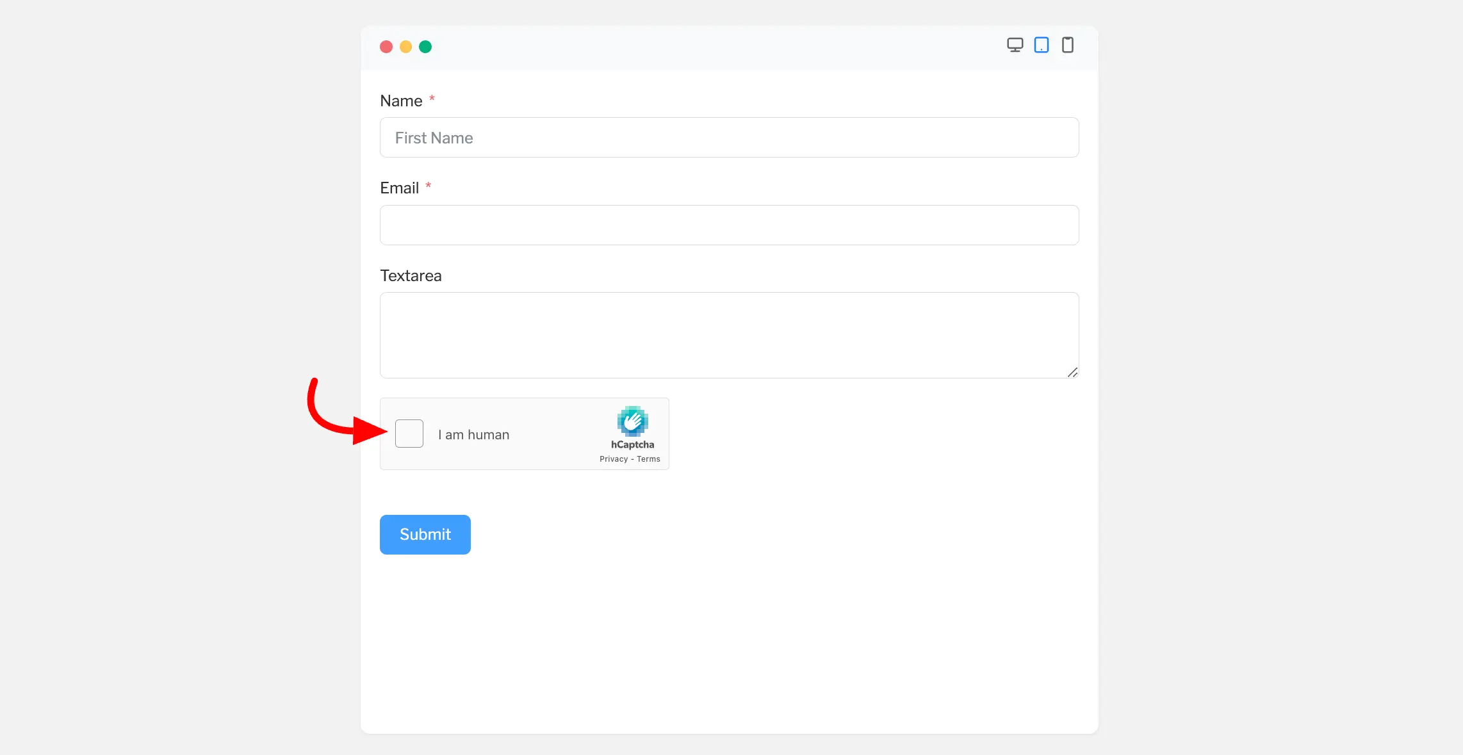The image size is (1463, 755).
Task: Check the "I am human" checkbox
Action: 409,434
